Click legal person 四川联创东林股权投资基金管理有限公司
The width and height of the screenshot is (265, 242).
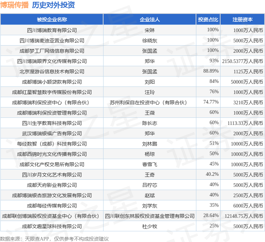coord(149,216)
